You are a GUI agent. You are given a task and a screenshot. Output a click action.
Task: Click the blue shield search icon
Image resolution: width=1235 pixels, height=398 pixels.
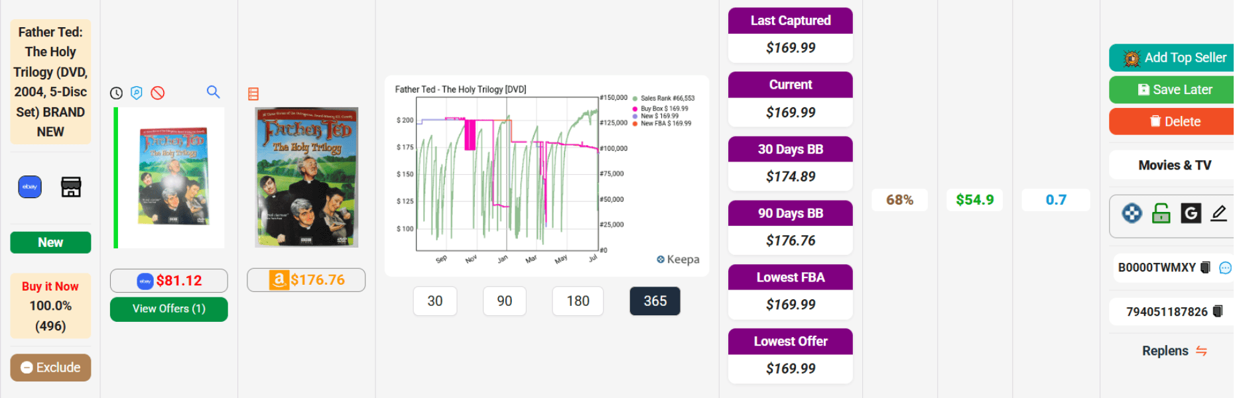(x=137, y=93)
